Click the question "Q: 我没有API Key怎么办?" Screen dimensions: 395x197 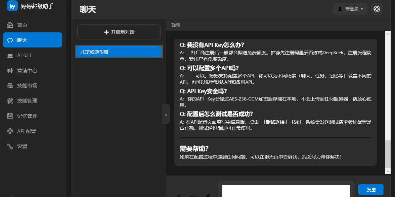point(212,45)
